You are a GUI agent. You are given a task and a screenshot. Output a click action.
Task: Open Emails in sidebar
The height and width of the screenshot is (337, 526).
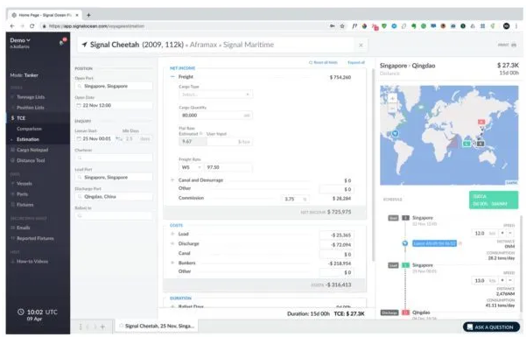click(x=23, y=228)
